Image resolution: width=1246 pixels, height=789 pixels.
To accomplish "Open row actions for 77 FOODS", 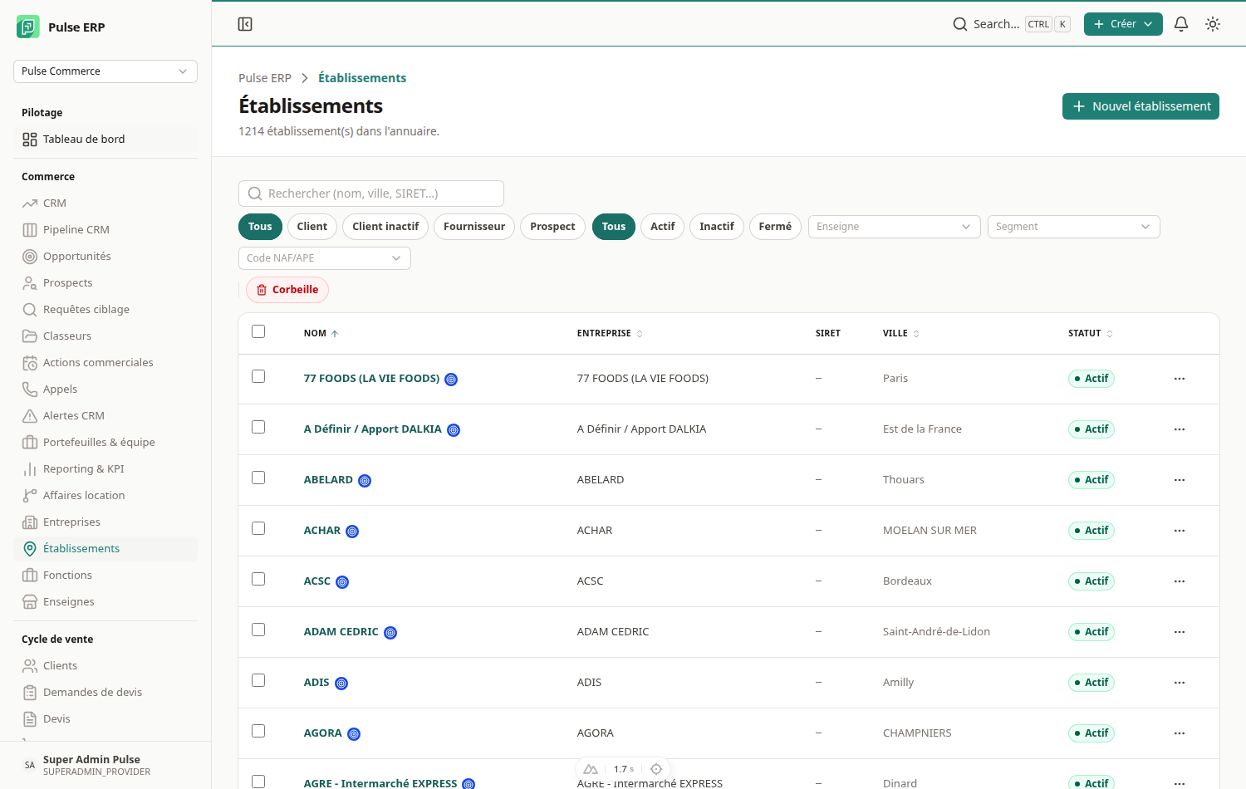I will (x=1180, y=379).
